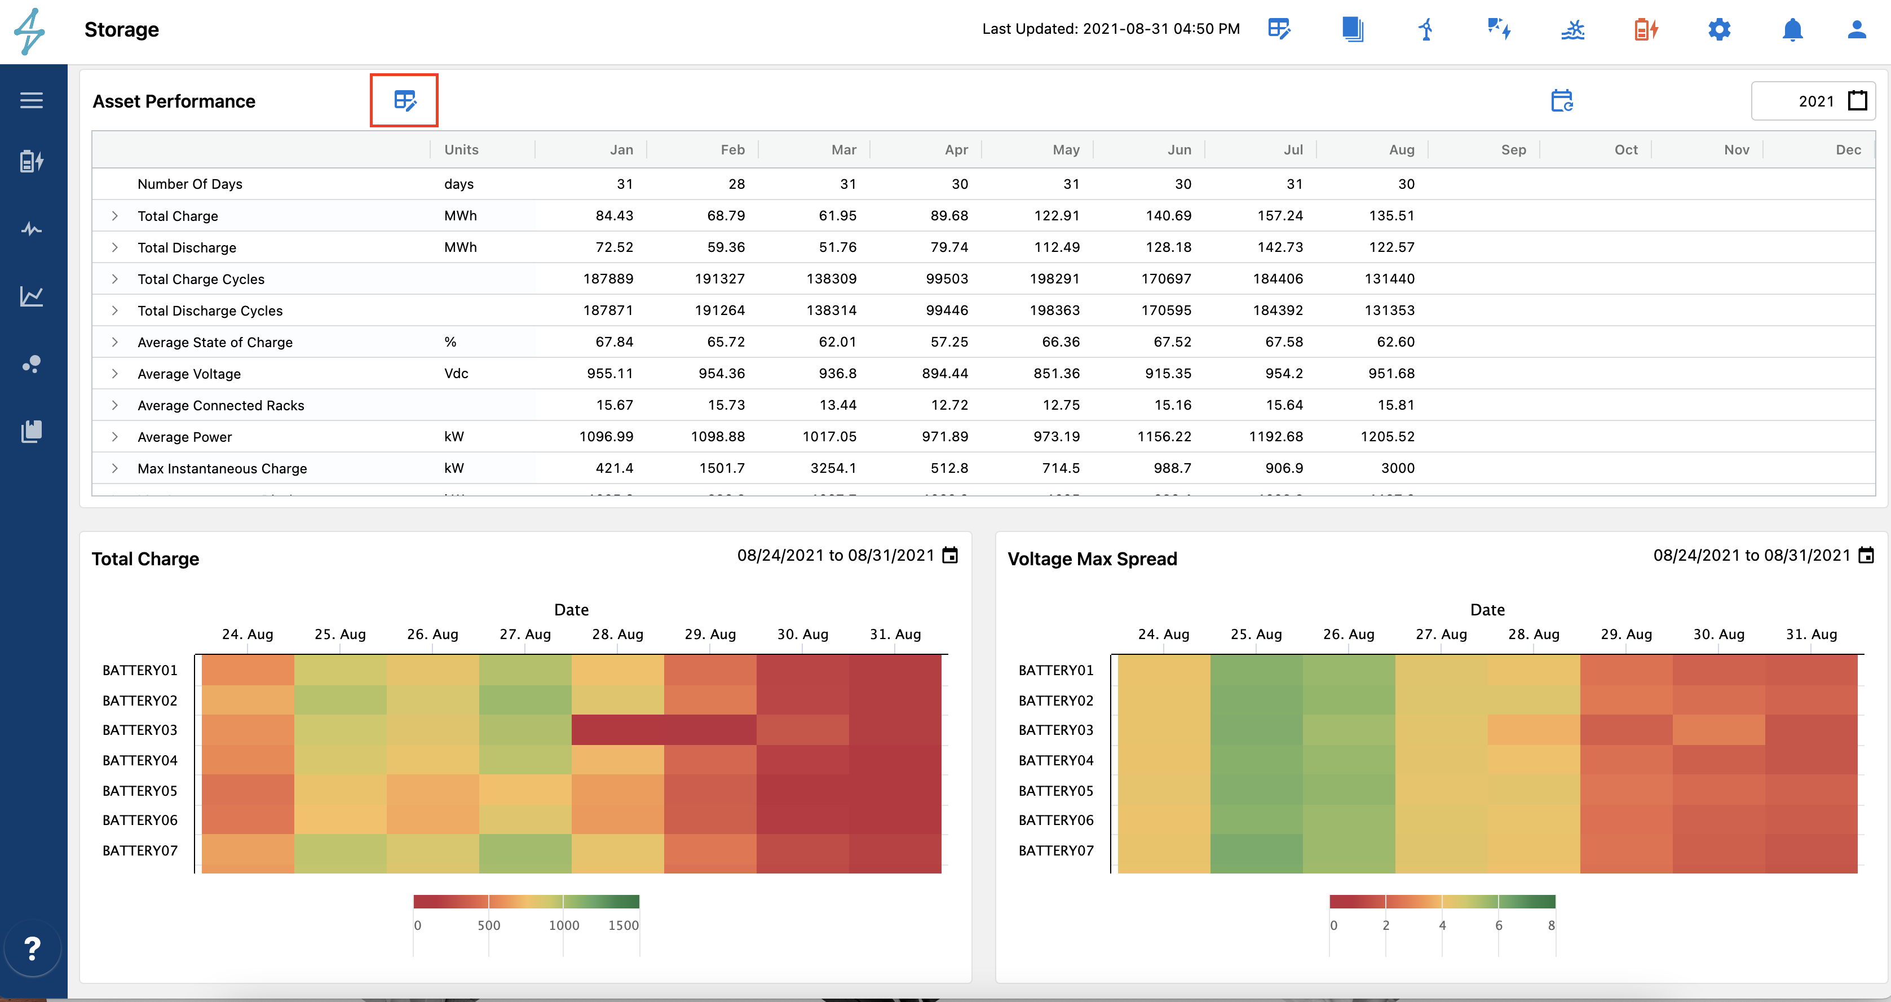1891x1002 pixels.
Task: Expand the Average Voltage row
Action: pyautogui.click(x=114, y=374)
